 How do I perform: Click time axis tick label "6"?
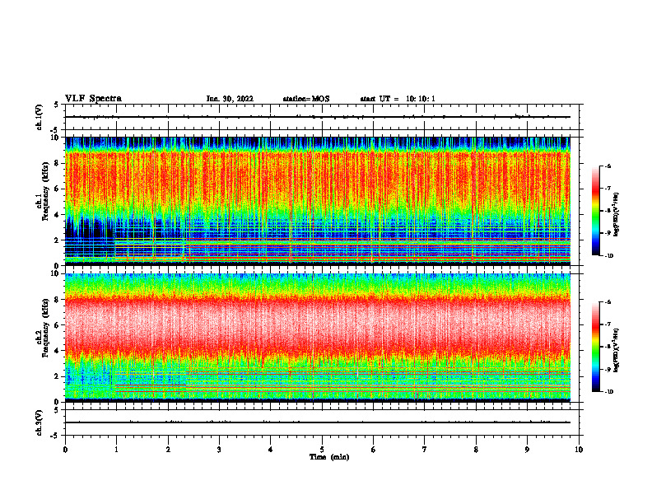tap(374, 450)
